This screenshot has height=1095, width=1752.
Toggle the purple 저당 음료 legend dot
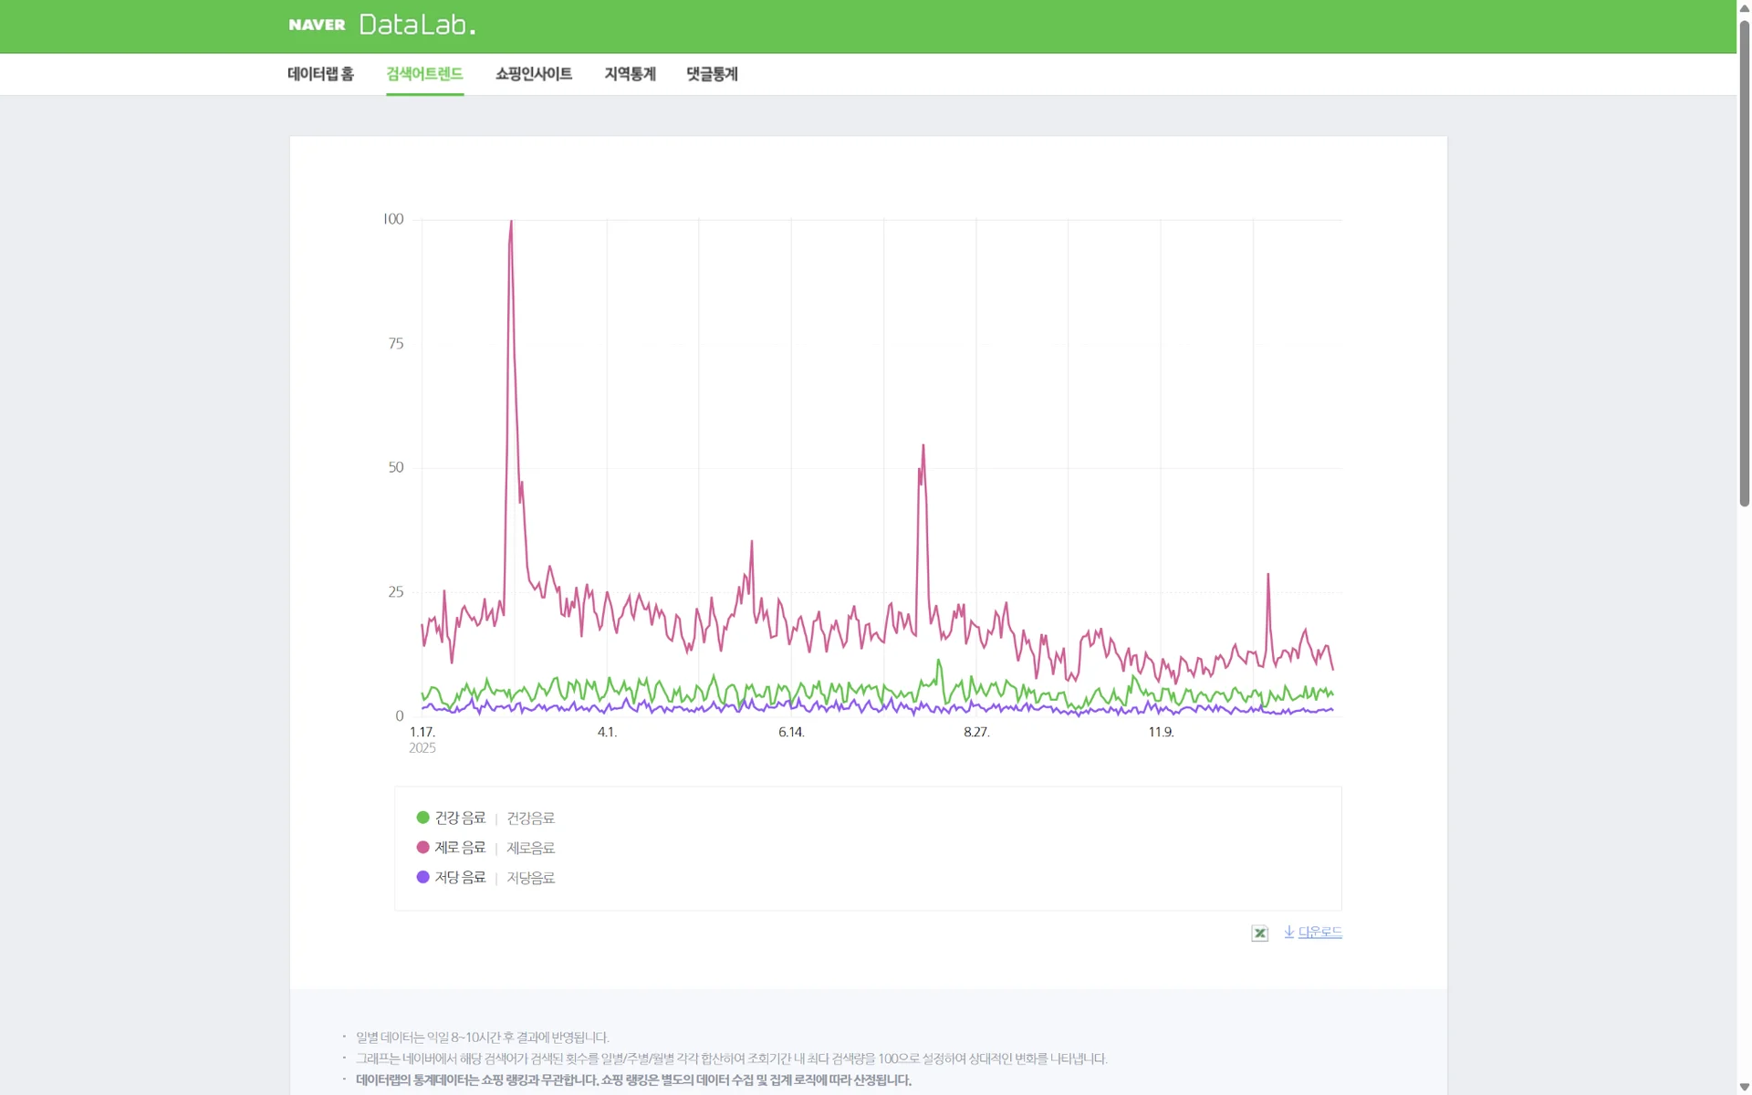coord(422,877)
